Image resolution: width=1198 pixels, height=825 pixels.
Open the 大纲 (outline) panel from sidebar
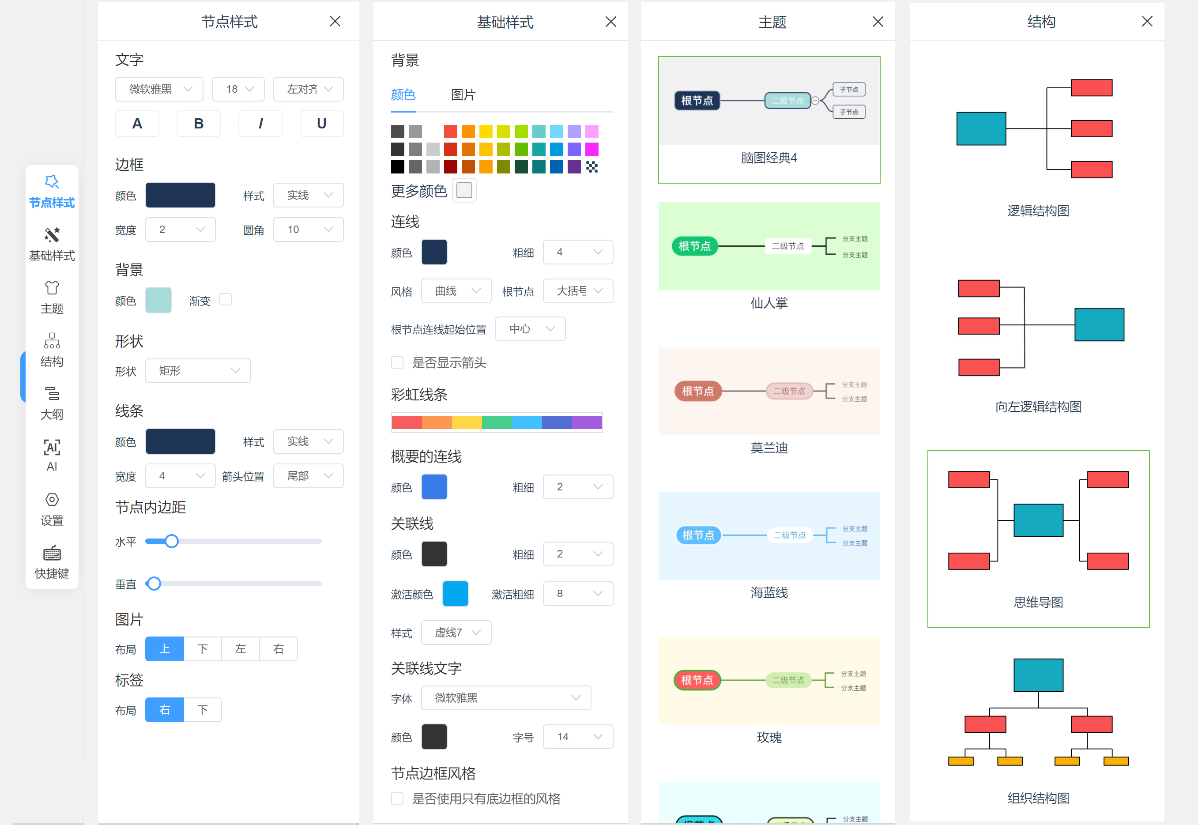[52, 402]
